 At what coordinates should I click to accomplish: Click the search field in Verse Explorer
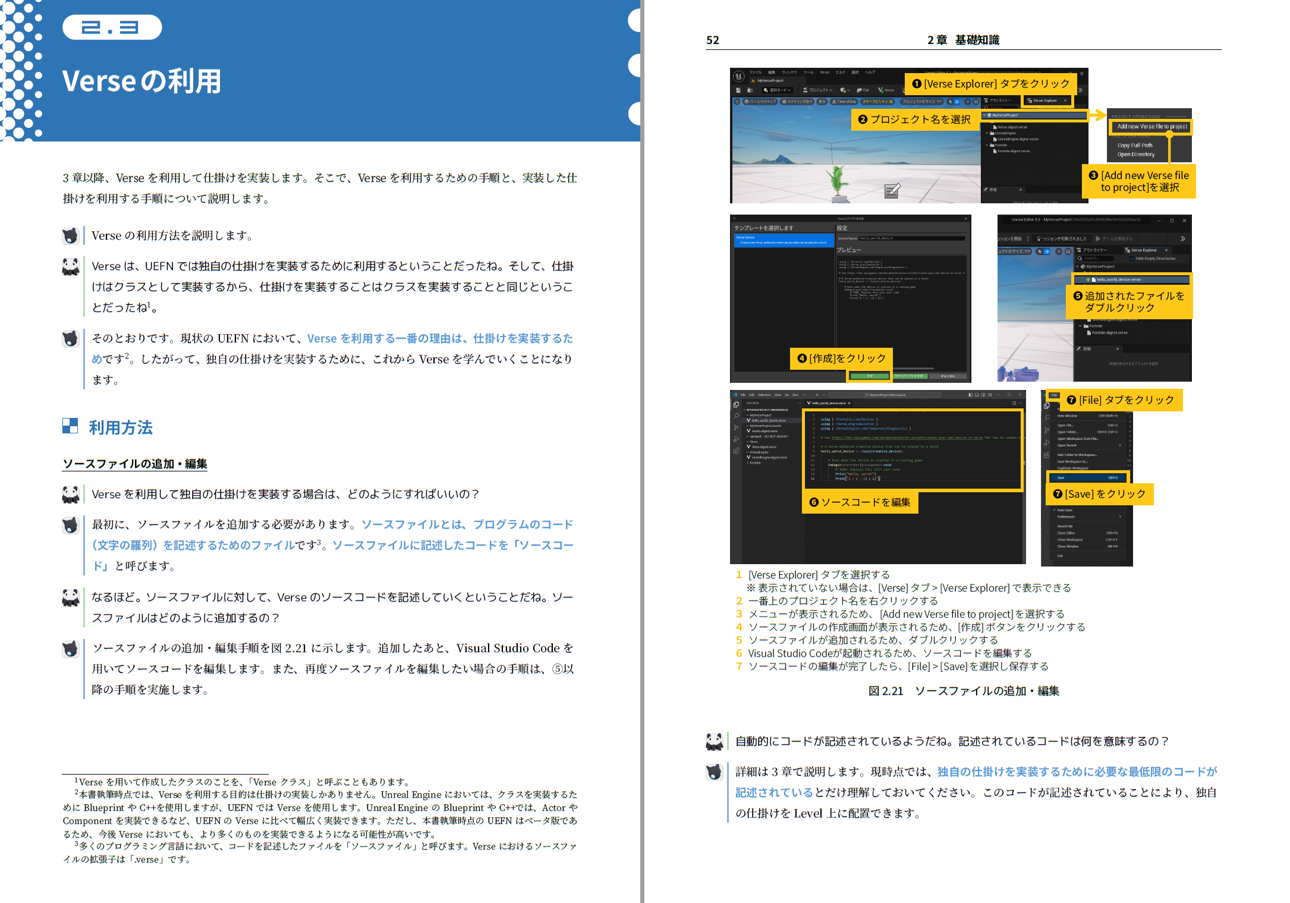[x=1096, y=258]
